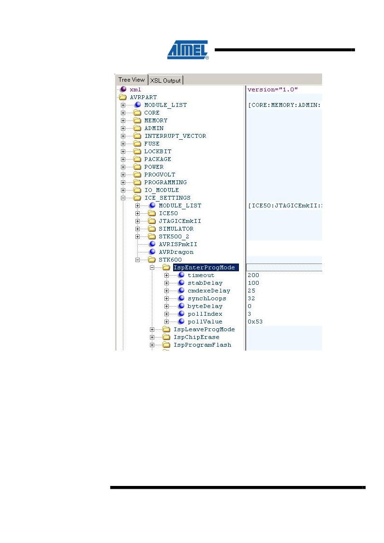Switch to the Tree View tab
The width and height of the screenshot is (384, 543).
point(131,80)
